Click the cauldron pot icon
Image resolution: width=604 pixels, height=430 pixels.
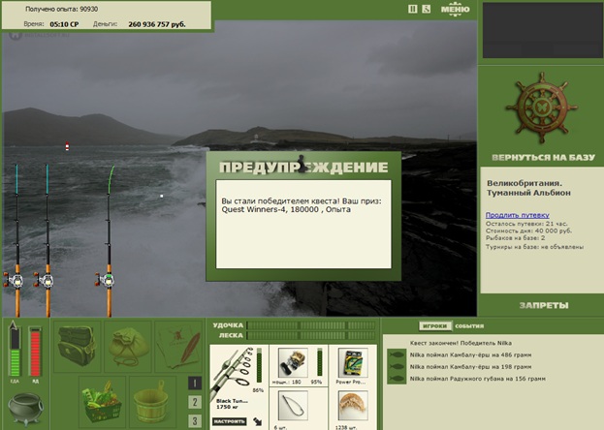(x=25, y=409)
